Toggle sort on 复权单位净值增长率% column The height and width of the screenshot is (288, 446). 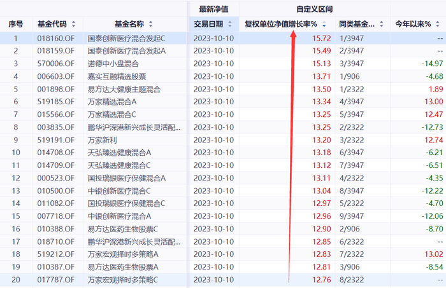pos(324,24)
